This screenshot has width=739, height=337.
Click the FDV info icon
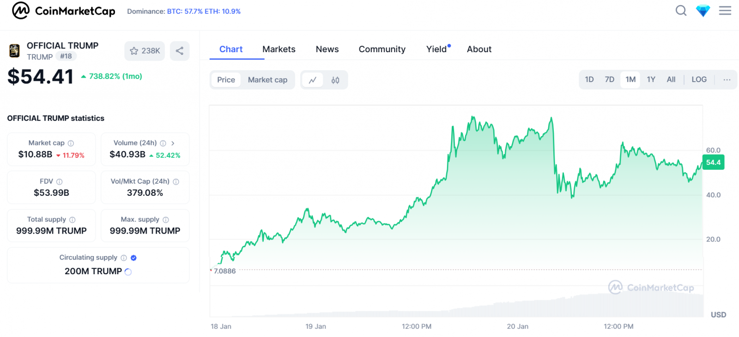click(59, 181)
